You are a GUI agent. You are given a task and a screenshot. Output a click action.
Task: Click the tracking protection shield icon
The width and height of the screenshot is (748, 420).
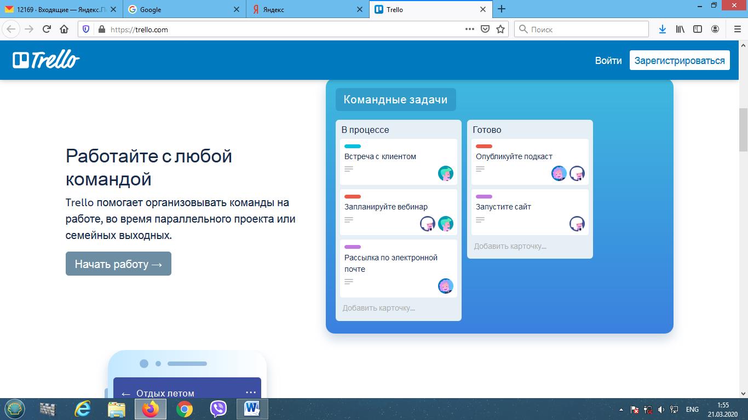pyautogui.click(x=87, y=30)
